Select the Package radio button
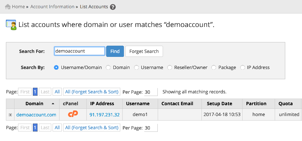 point(214,67)
